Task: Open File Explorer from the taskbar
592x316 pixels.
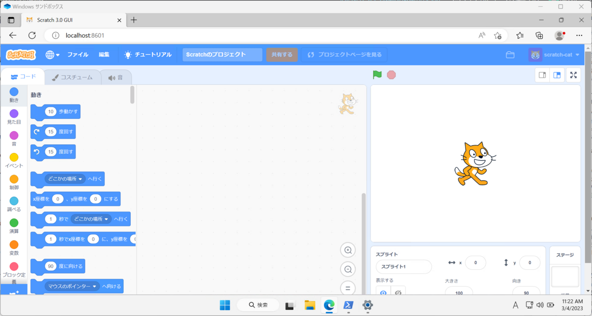Action: point(310,305)
